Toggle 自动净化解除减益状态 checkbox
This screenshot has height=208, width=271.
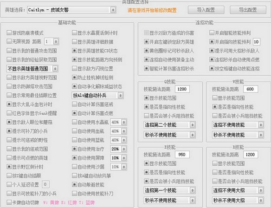coord(74,86)
